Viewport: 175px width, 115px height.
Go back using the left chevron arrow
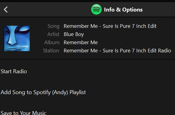(x=6, y=9)
